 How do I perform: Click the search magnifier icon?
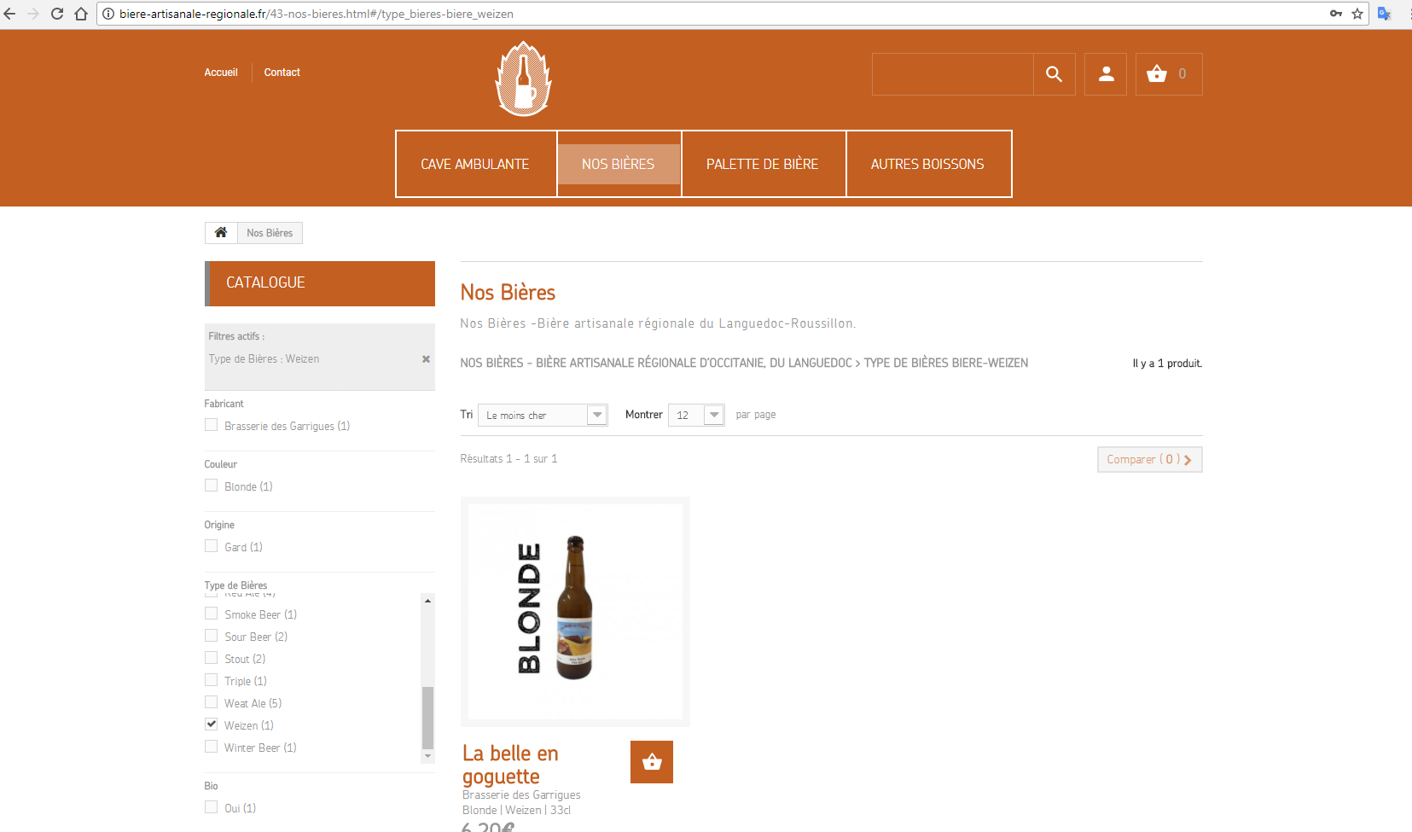1055,74
